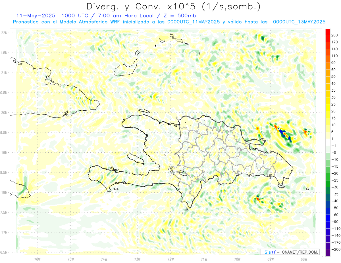Screen dimensions: 341x263
Task: Click the red segment above 200 on the colorbar
Action: tap(328, 31)
